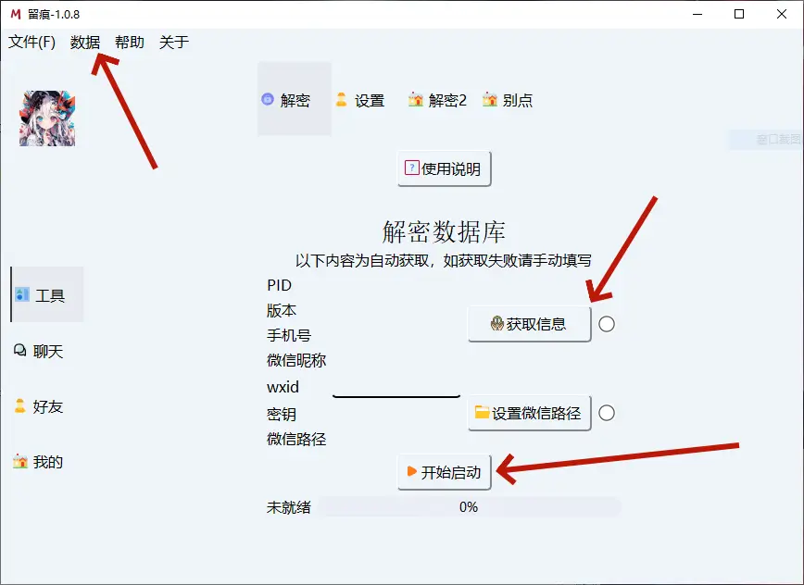Open the 关于 menu

point(174,42)
